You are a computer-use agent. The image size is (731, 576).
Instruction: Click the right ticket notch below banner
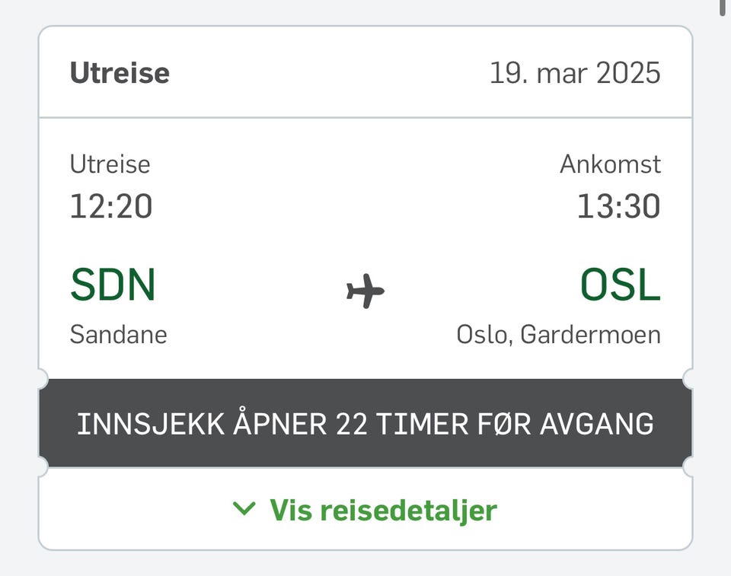click(x=690, y=467)
